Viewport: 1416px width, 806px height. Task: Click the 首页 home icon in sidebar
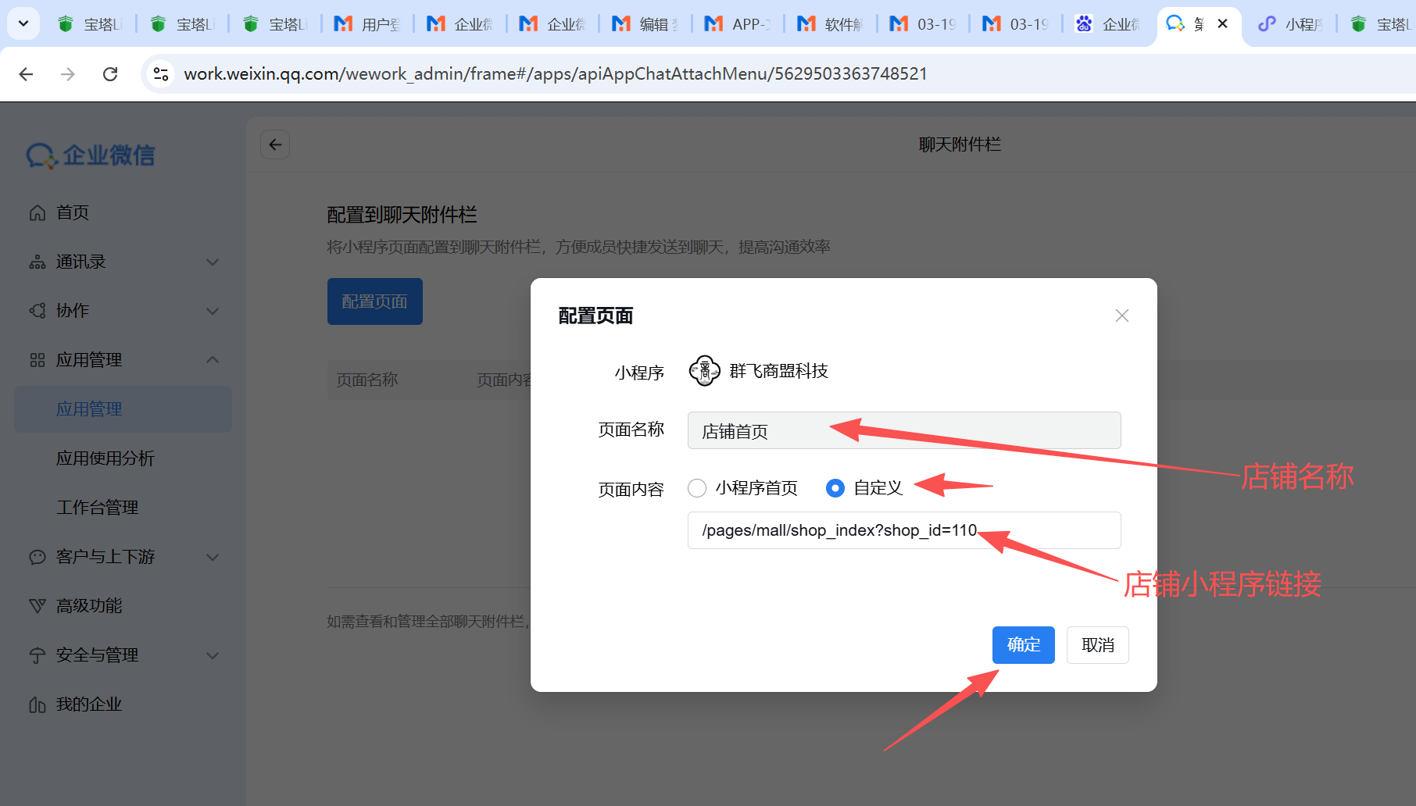pos(38,212)
